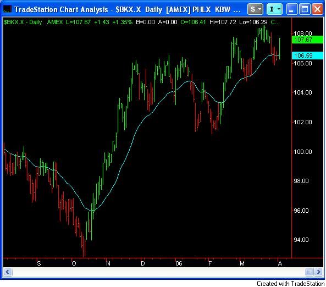
Task: Select the cyan 106.59 moving average marker
Action: [x=307, y=56]
